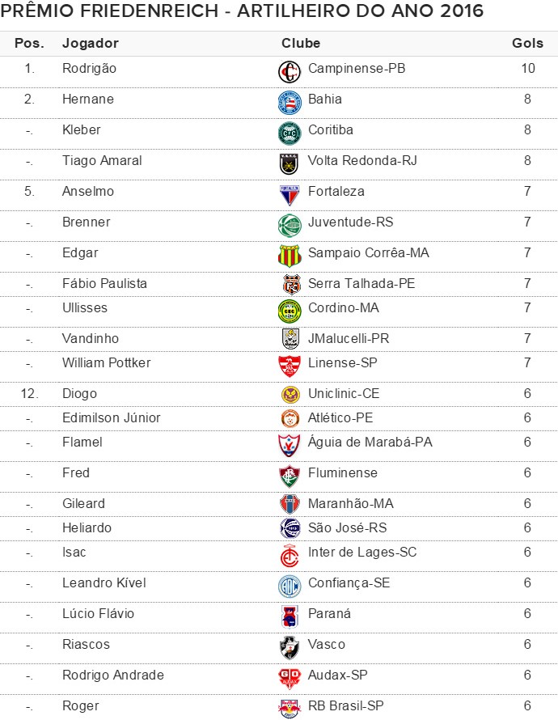Viewport: 558px width, 720px height.
Task: Click the Paraná club crest
Action: point(290,617)
